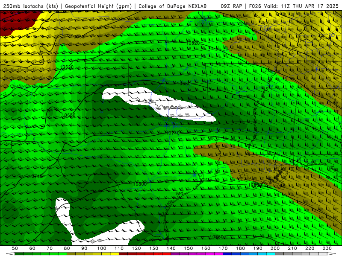This screenshot has width=342, height=256.
Task: Click the 210 value on the color scale
Action: coord(292,248)
